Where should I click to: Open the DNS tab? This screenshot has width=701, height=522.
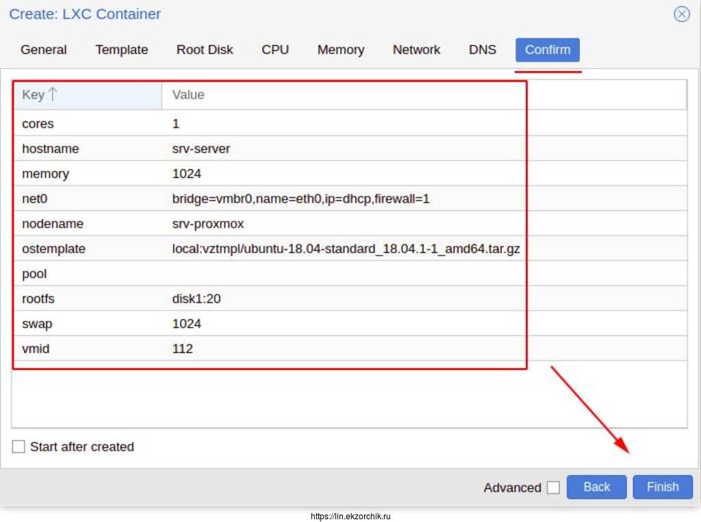483,50
